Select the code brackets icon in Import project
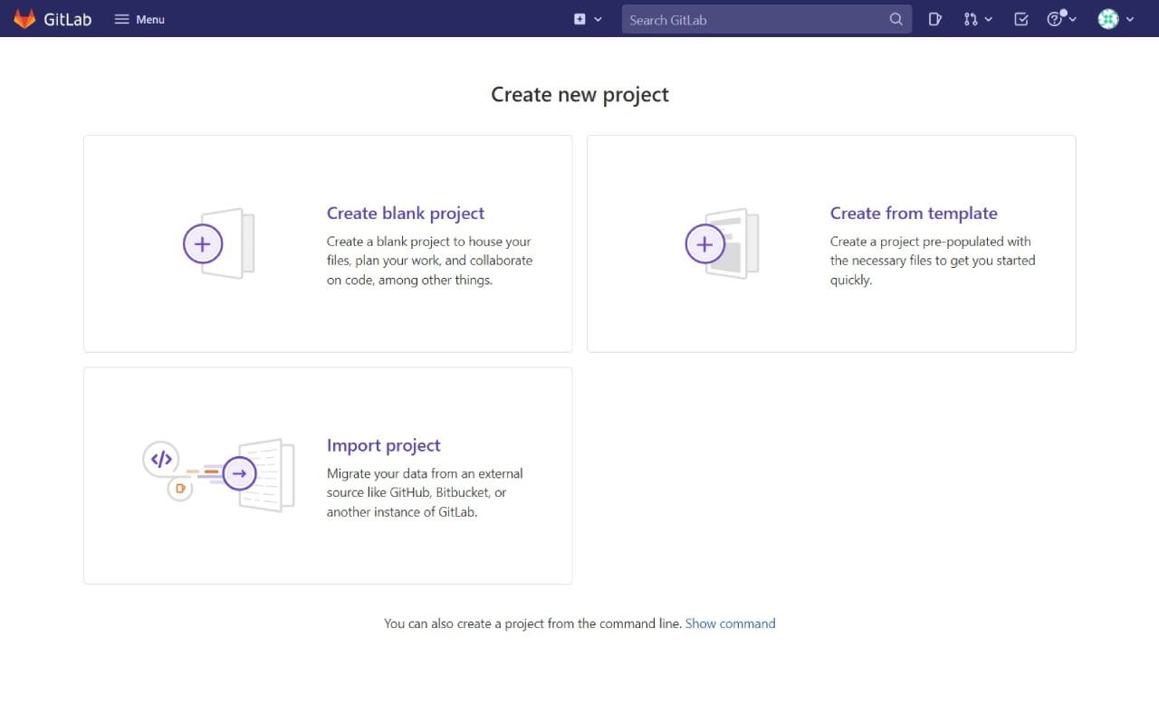Screen dimensions: 1159x724 click(x=160, y=459)
